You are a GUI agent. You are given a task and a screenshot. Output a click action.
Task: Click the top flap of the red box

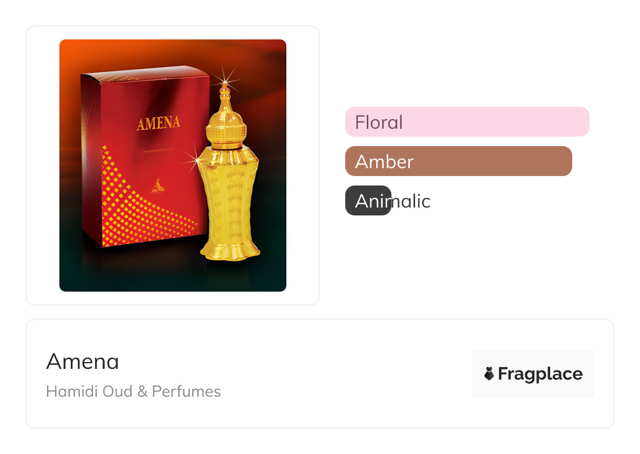pyautogui.click(x=142, y=74)
